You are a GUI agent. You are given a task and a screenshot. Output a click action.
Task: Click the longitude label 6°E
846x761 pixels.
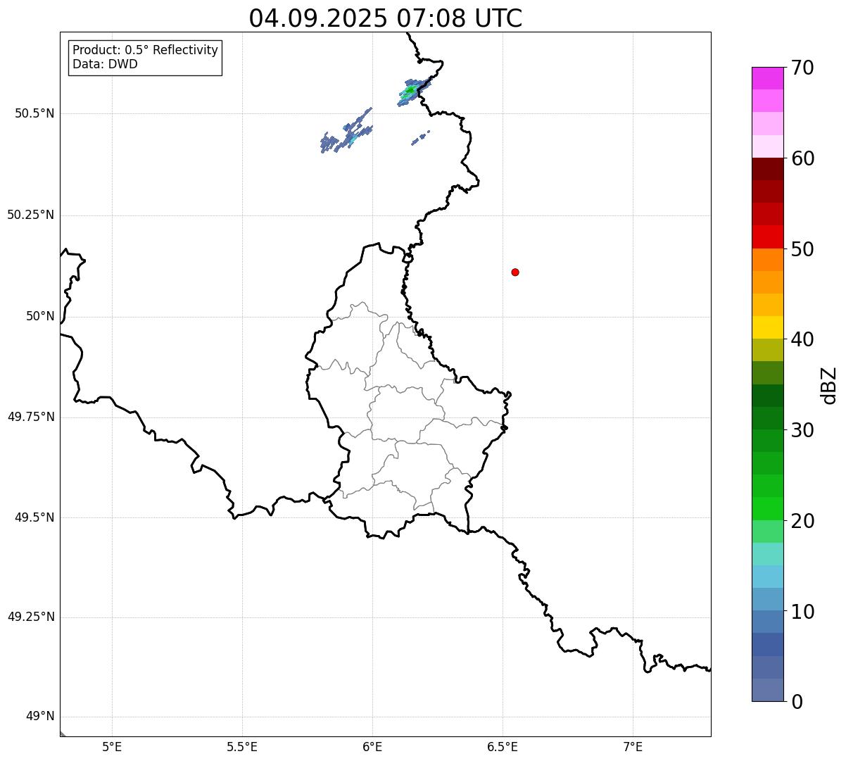(372, 747)
